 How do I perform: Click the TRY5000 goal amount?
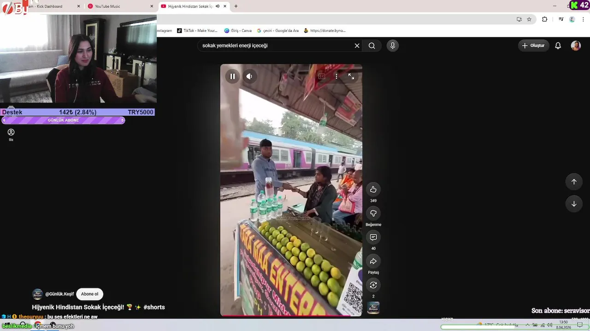click(141, 112)
